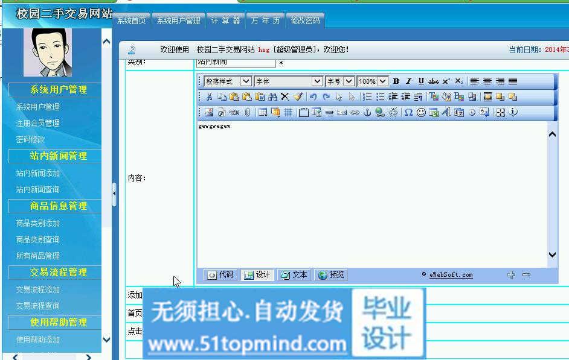Switch editor to 预览 preview mode

[331, 275]
